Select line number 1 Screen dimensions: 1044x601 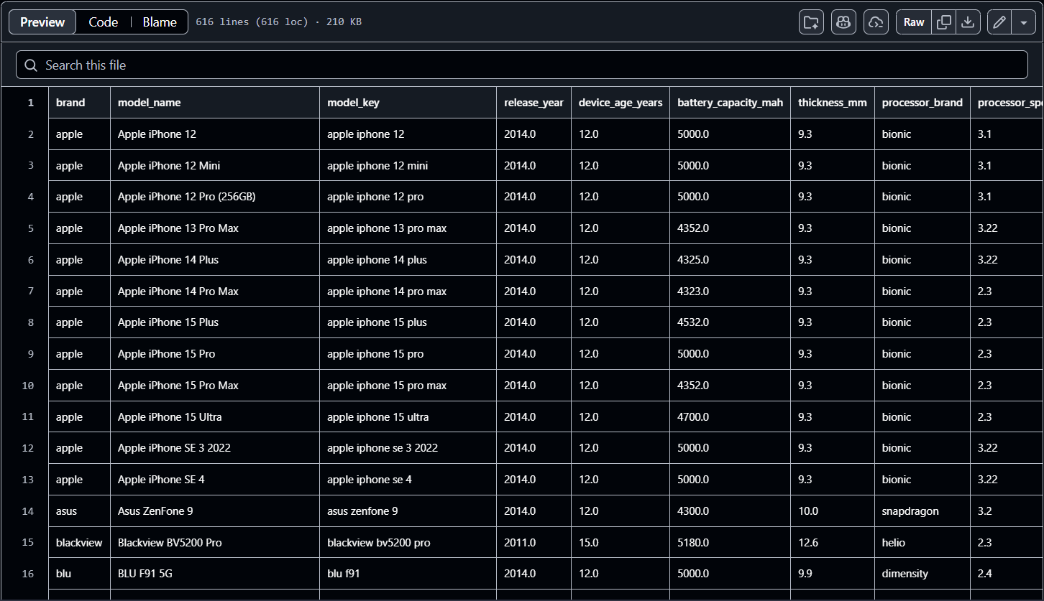(x=30, y=103)
